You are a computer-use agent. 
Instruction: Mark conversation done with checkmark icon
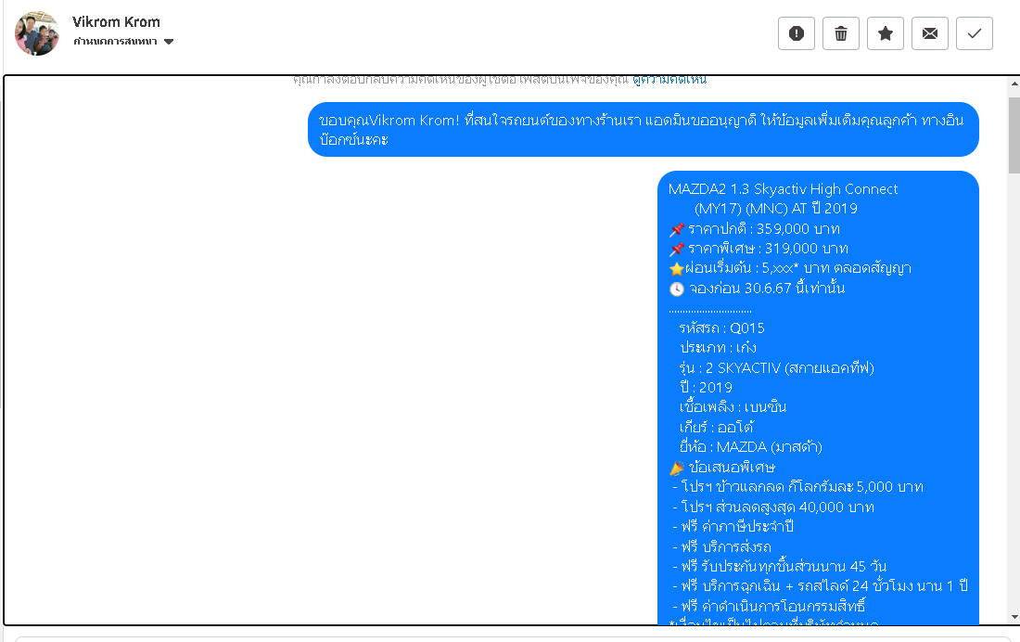pyautogui.click(x=975, y=33)
